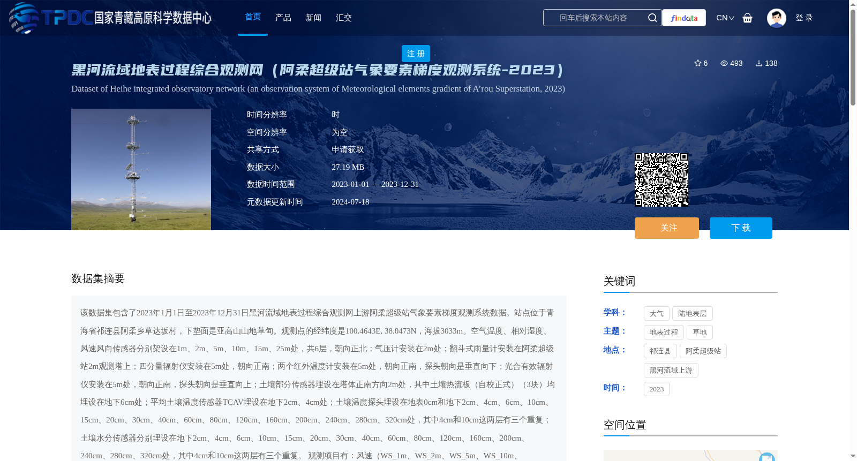Open the 汇交 nav menu
This screenshot has width=857, height=461.
click(x=344, y=18)
